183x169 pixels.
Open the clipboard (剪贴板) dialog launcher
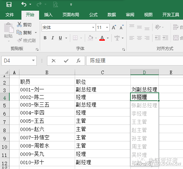click(37, 49)
